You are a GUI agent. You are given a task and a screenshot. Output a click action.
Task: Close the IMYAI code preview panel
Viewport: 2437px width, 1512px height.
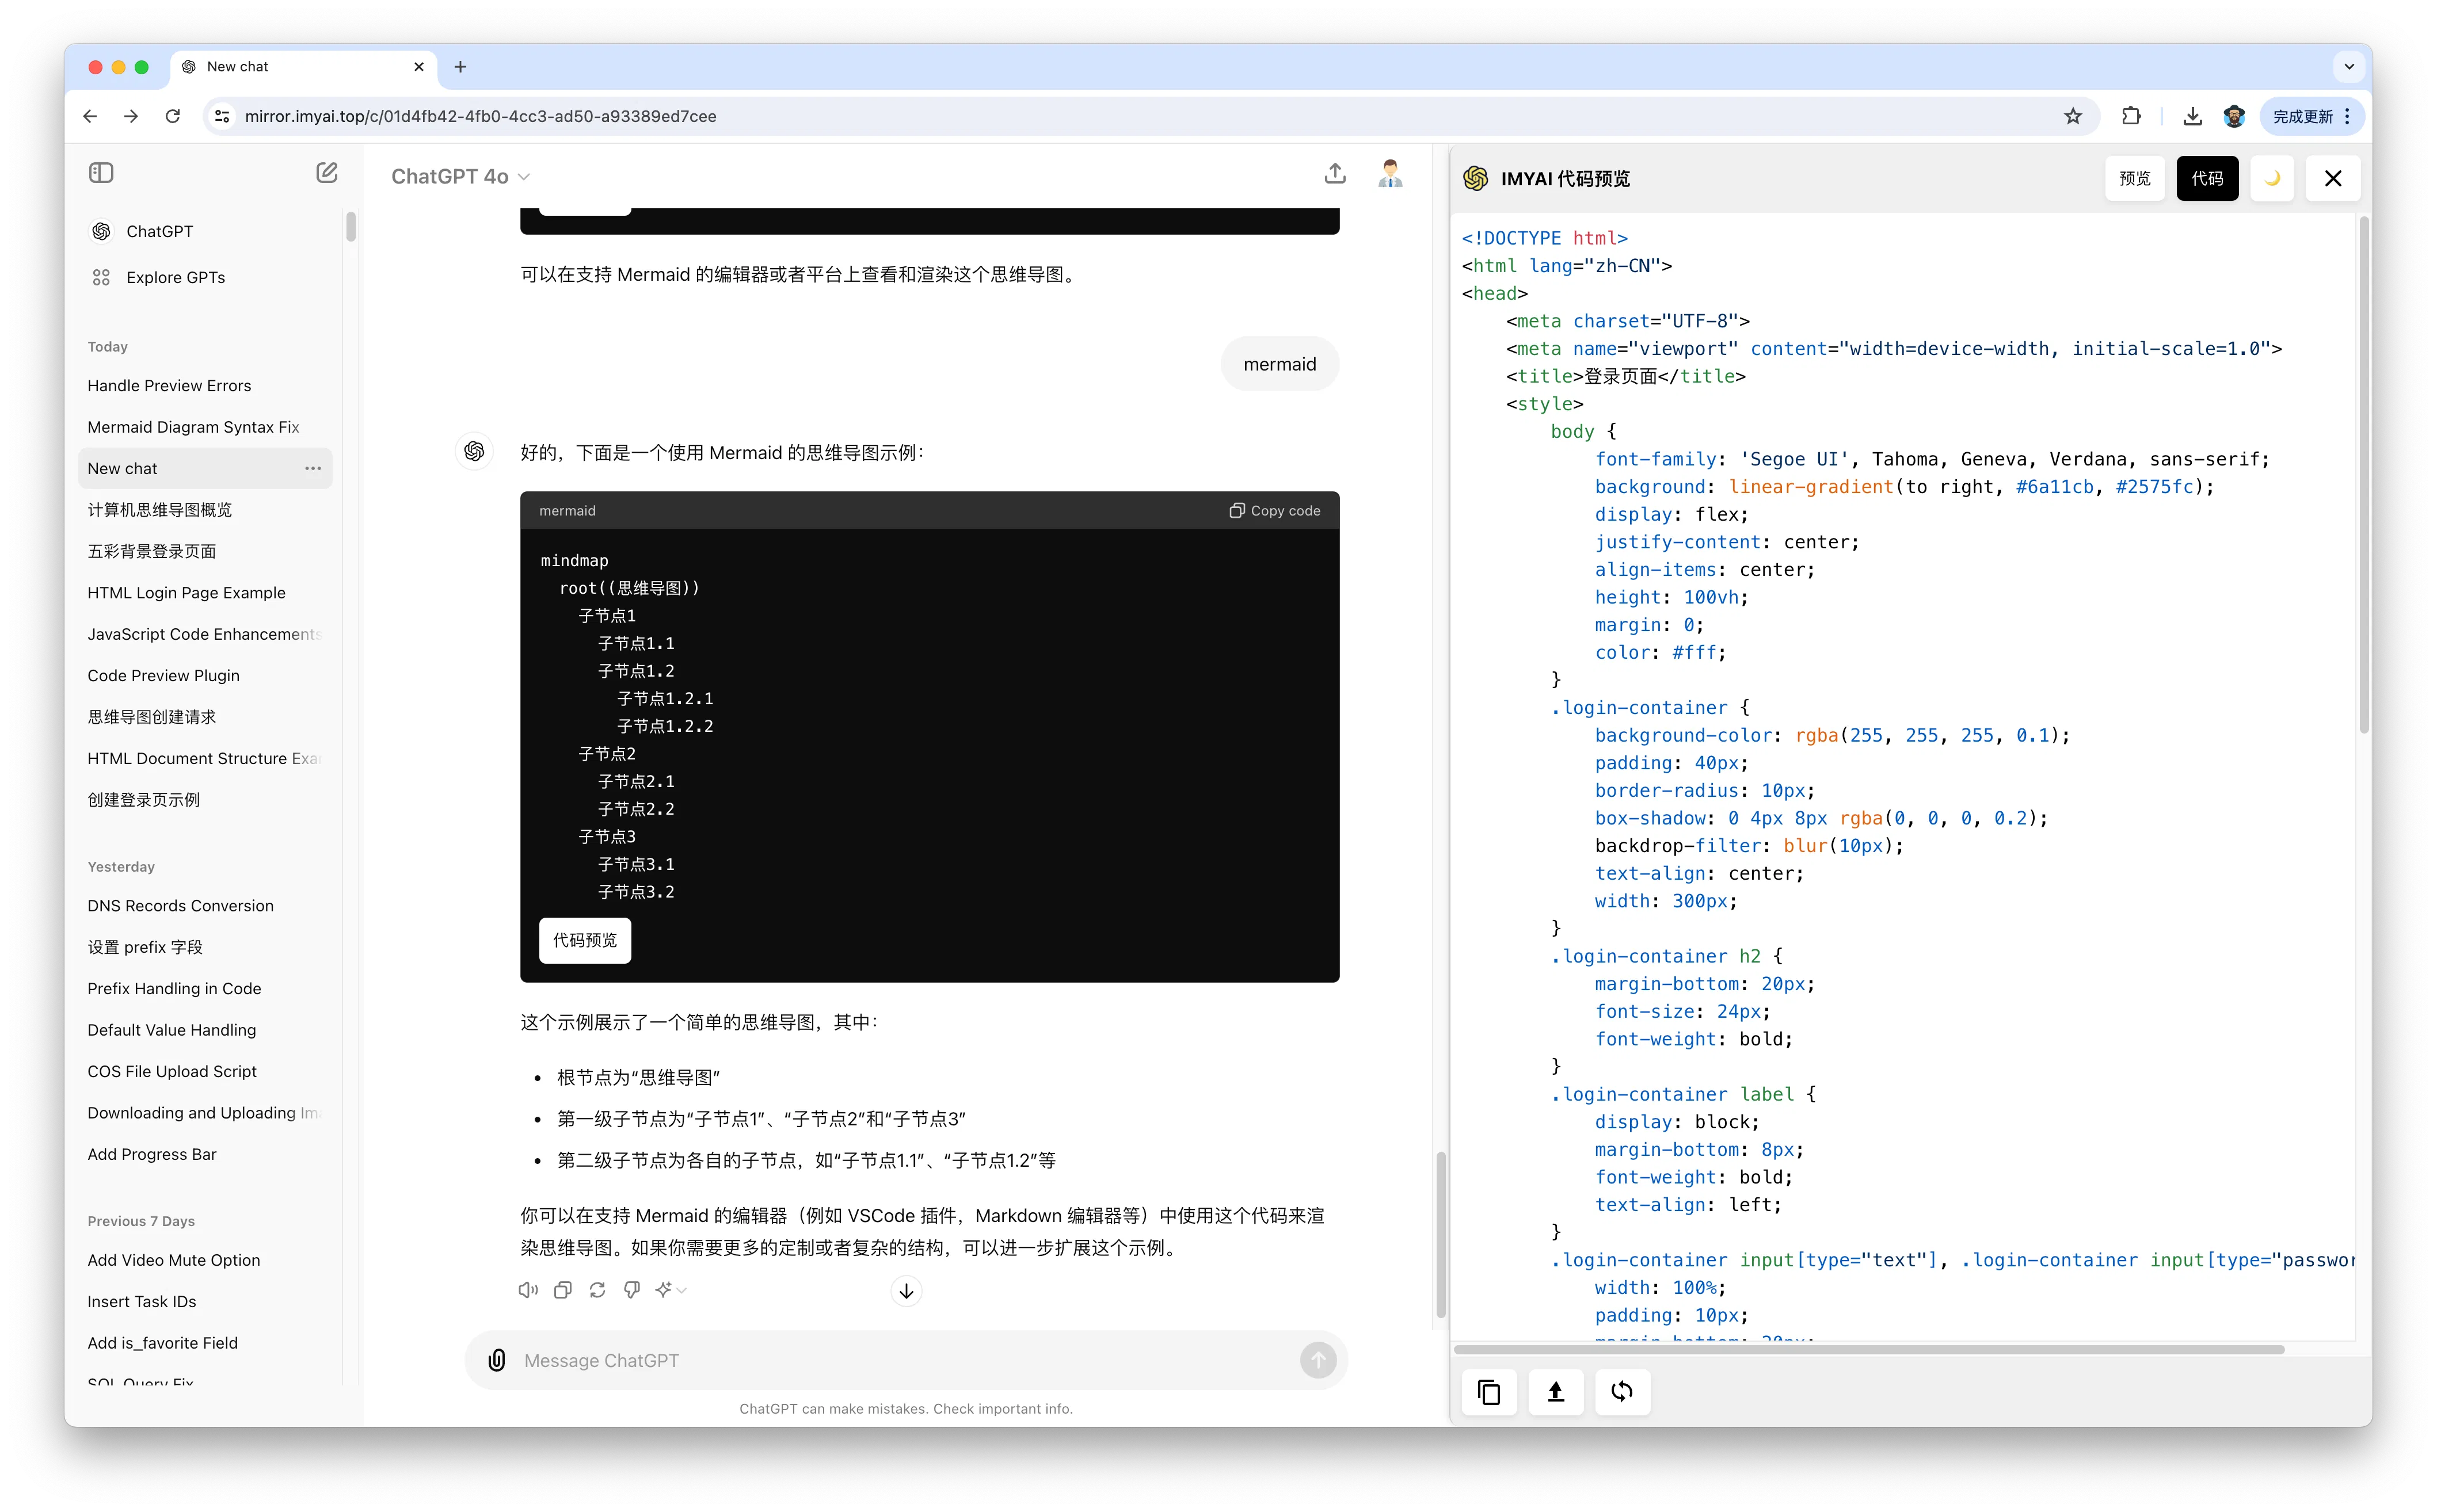[x=2332, y=178]
